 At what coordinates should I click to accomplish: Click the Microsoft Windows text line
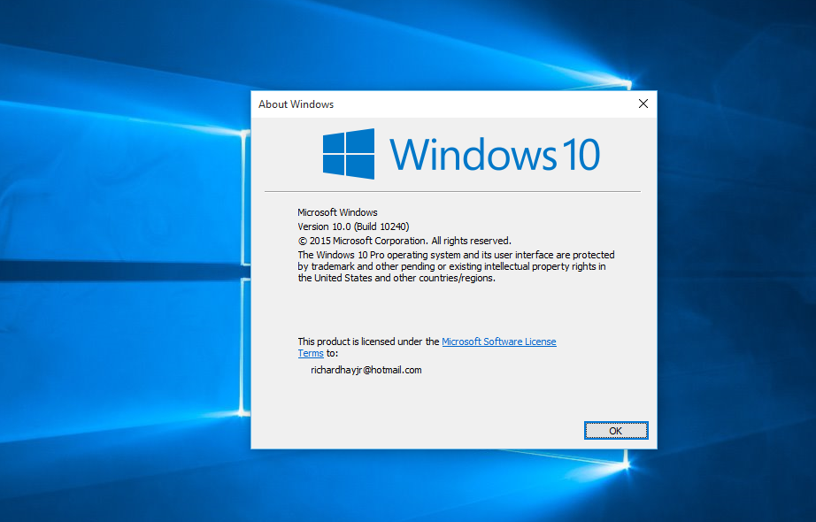pos(337,212)
